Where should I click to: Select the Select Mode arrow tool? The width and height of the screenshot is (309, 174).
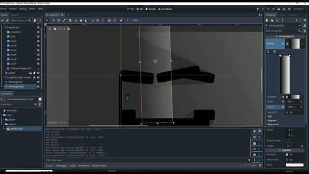47,20
